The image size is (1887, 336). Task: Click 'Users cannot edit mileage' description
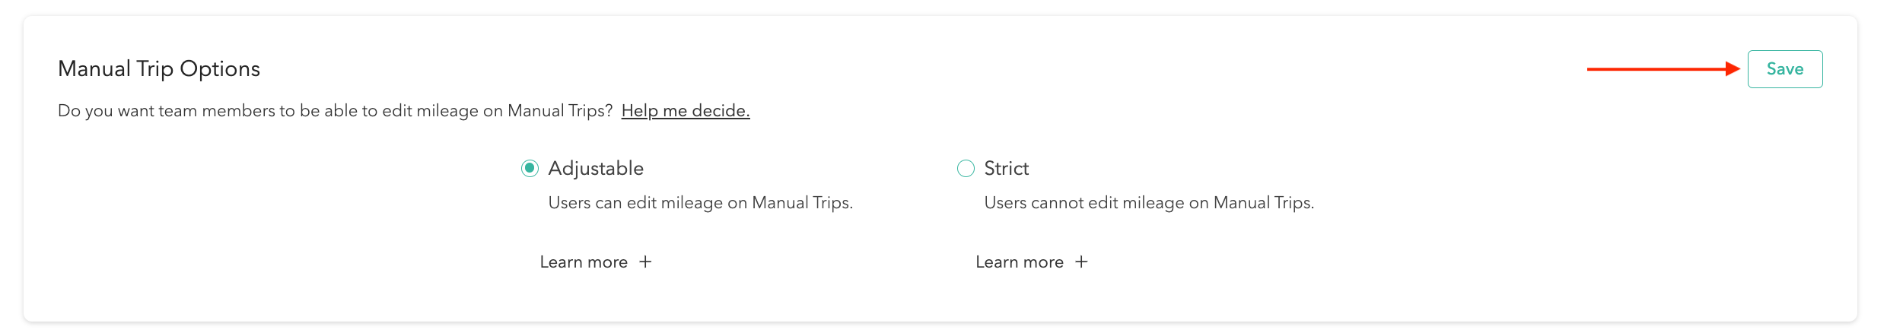click(x=1149, y=203)
